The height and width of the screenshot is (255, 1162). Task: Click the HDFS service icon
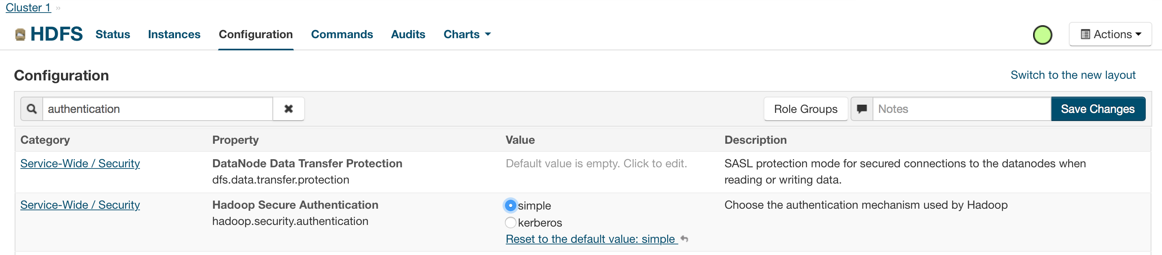click(x=20, y=35)
